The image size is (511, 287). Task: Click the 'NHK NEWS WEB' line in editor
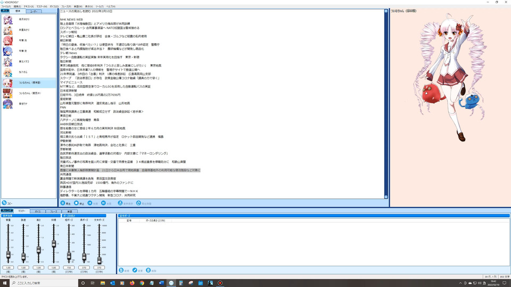[x=71, y=20]
